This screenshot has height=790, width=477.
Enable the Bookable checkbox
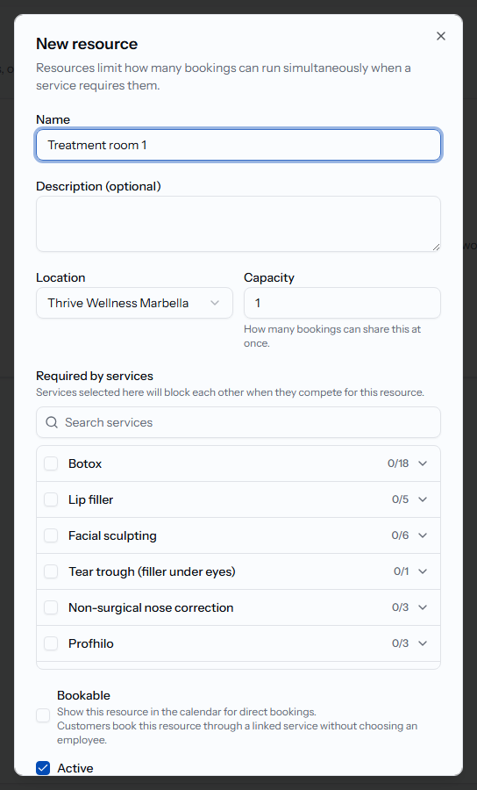(x=43, y=715)
